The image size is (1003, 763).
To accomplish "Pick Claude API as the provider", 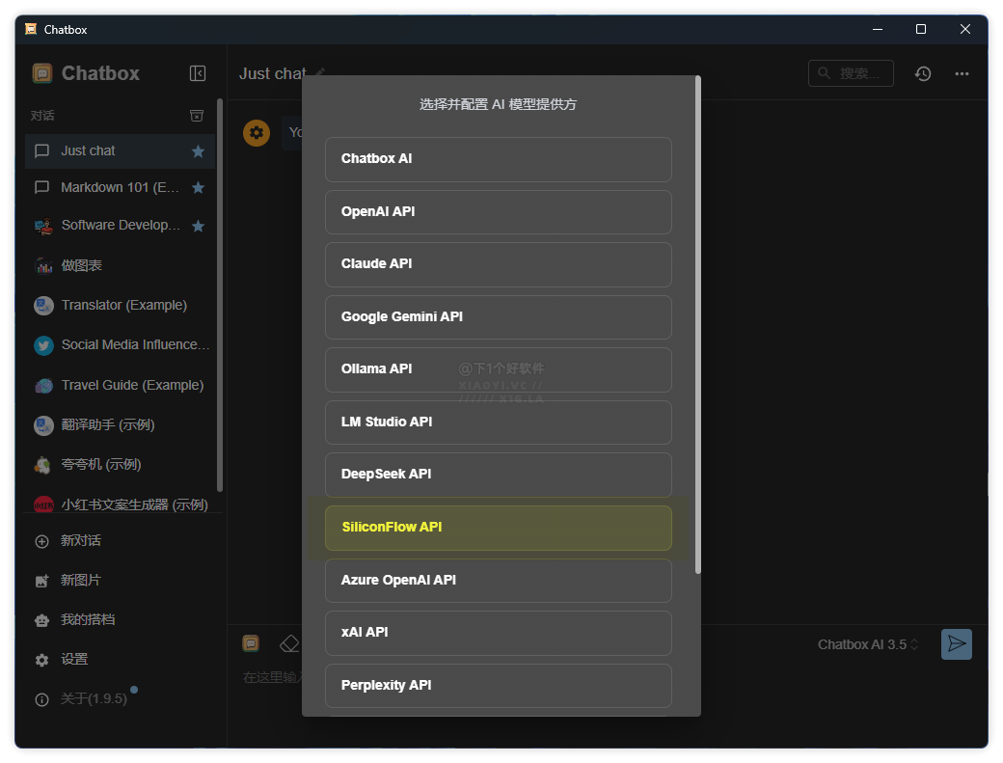I will [x=498, y=264].
